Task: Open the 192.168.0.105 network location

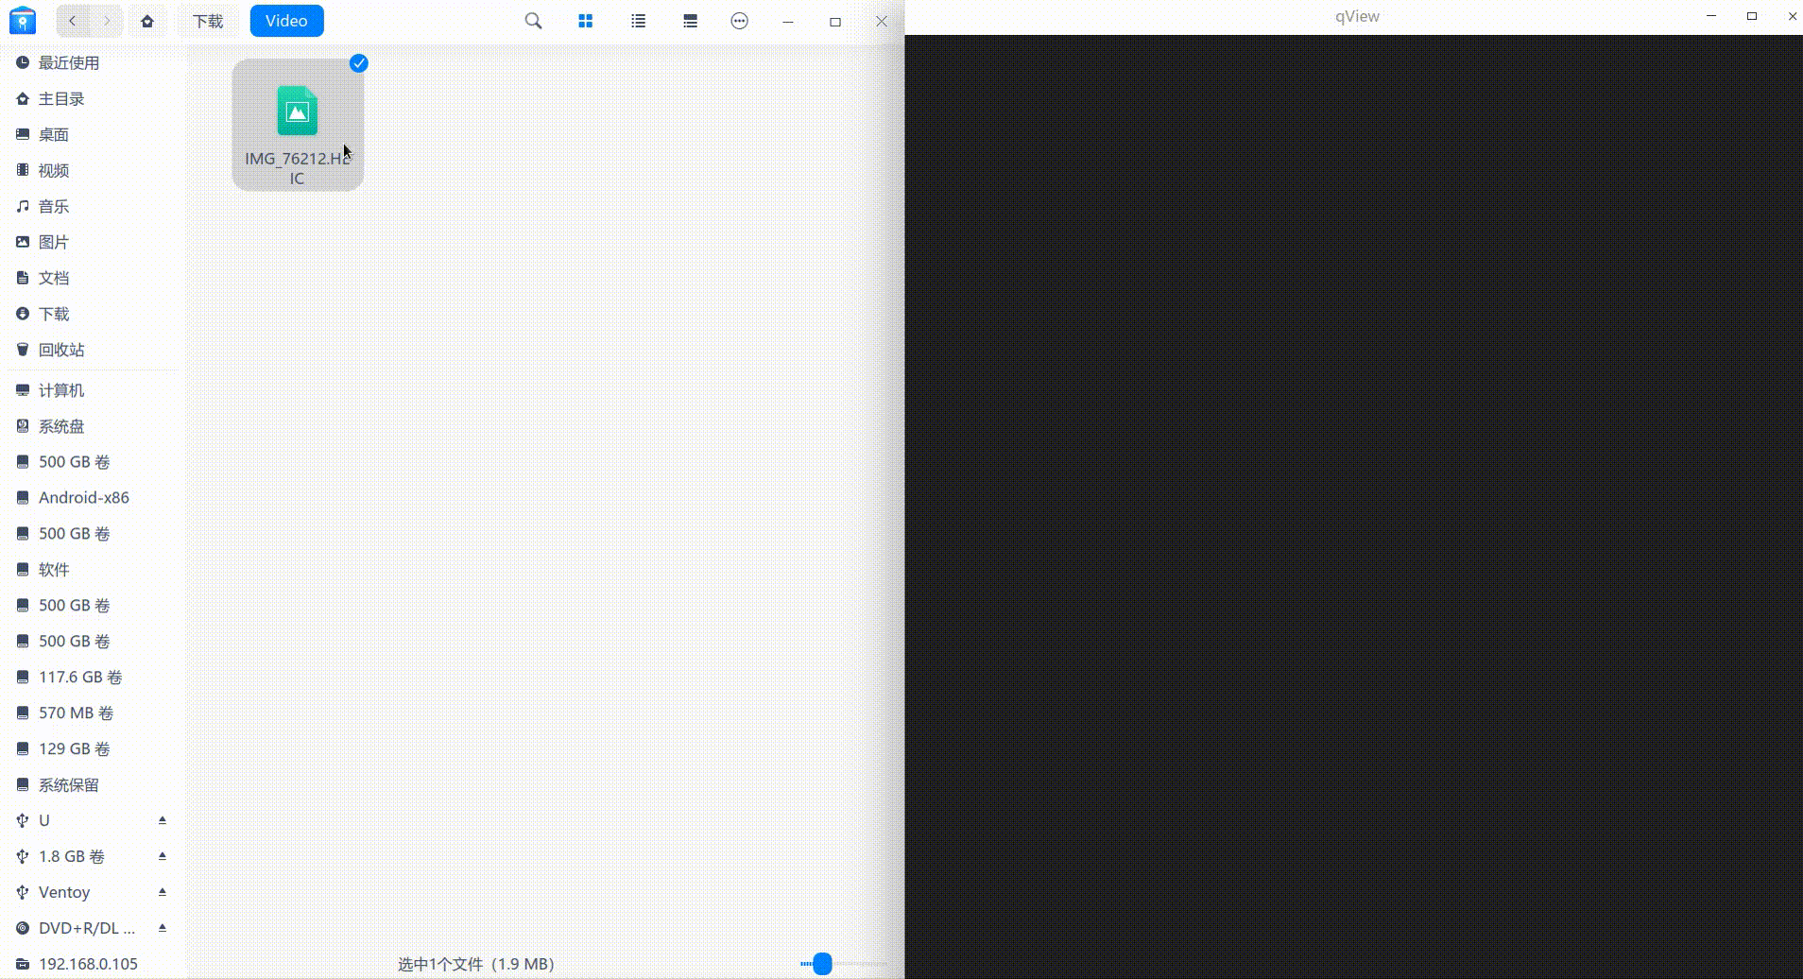Action: (88, 963)
